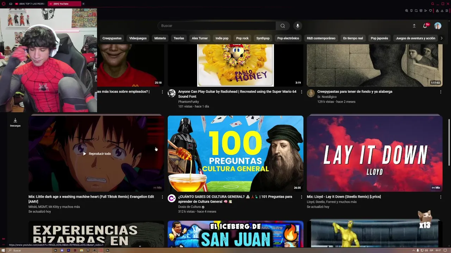Select Juegos de aventura y acción chip
Viewport: 451px width, 253px height.
pos(415,38)
